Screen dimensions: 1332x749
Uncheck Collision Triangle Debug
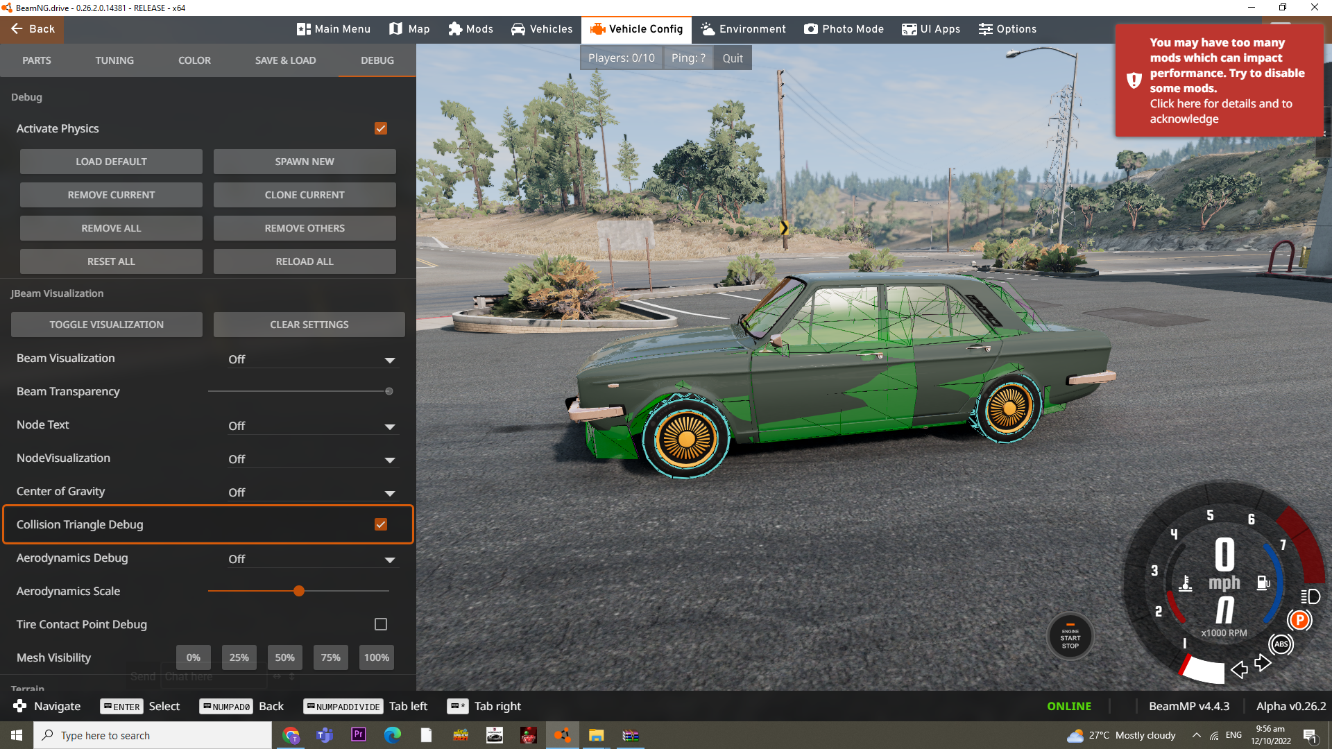coord(381,524)
